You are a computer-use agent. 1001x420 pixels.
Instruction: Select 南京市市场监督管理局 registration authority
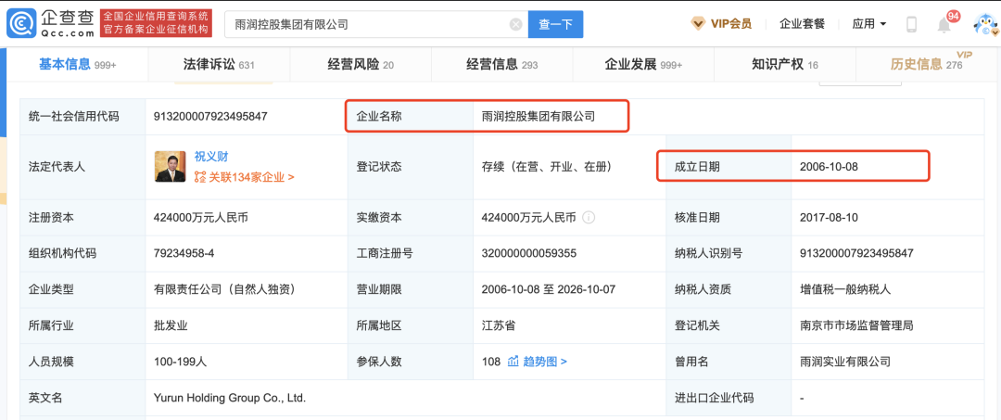856,325
